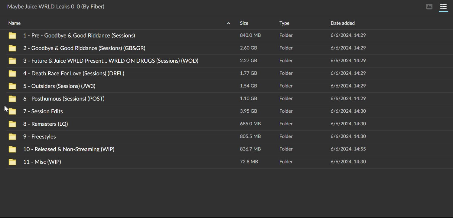Click folder icon for 2 - Goodbye & Good Riddance (GB&GR)
Image resolution: width=453 pixels, height=218 pixels.
tap(12, 48)
